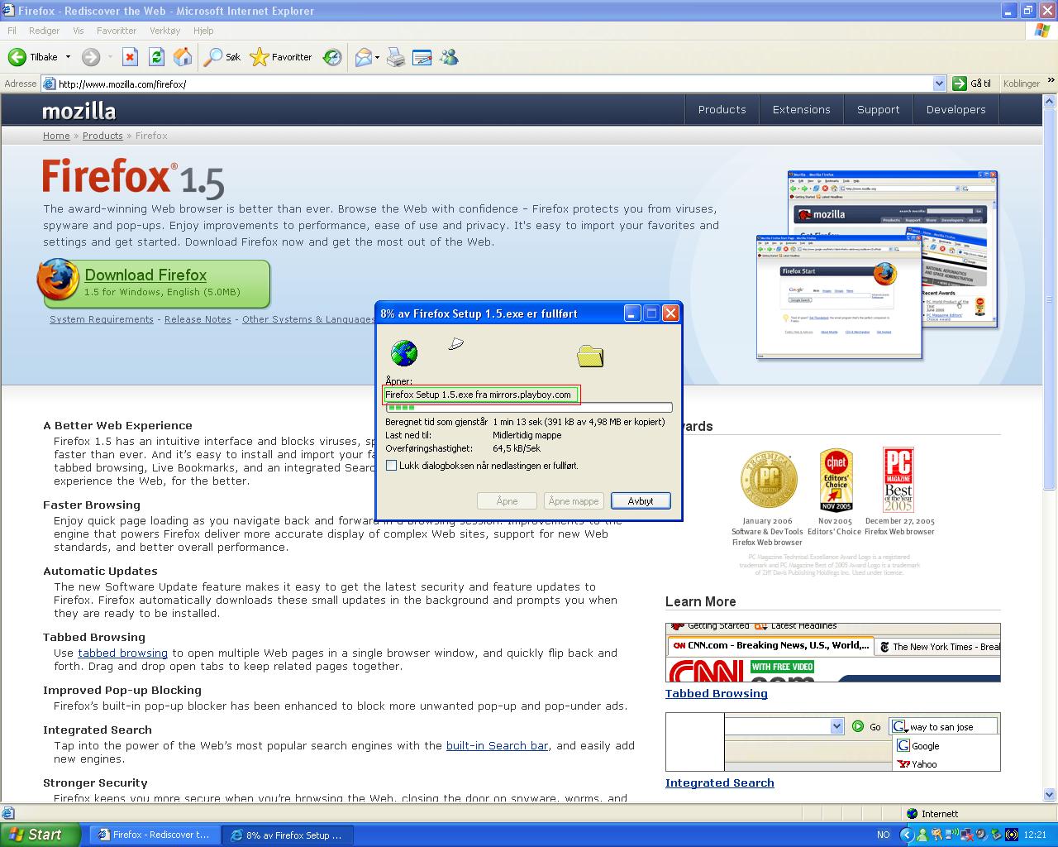This screenshot has width=1058, height=847.
Task: Click the Back (Tilbake) arrow icon
Action: tap(17, 57)
